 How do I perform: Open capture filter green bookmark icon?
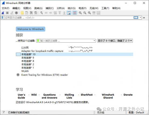coord(38,41)
